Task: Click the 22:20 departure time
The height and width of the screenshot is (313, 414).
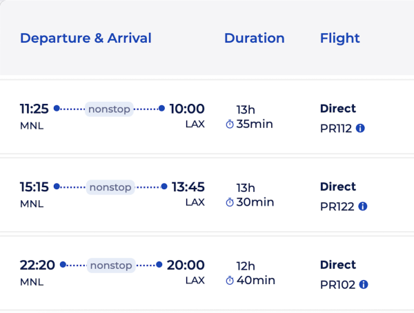Action: tap(37, 265)
